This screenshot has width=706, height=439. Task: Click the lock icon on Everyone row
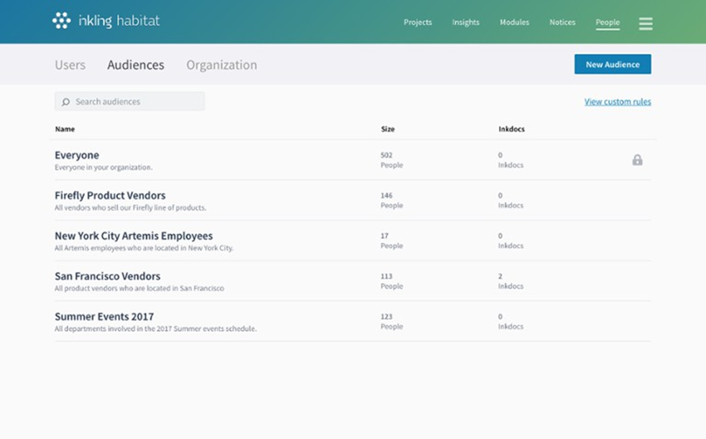tap(637, 160)
